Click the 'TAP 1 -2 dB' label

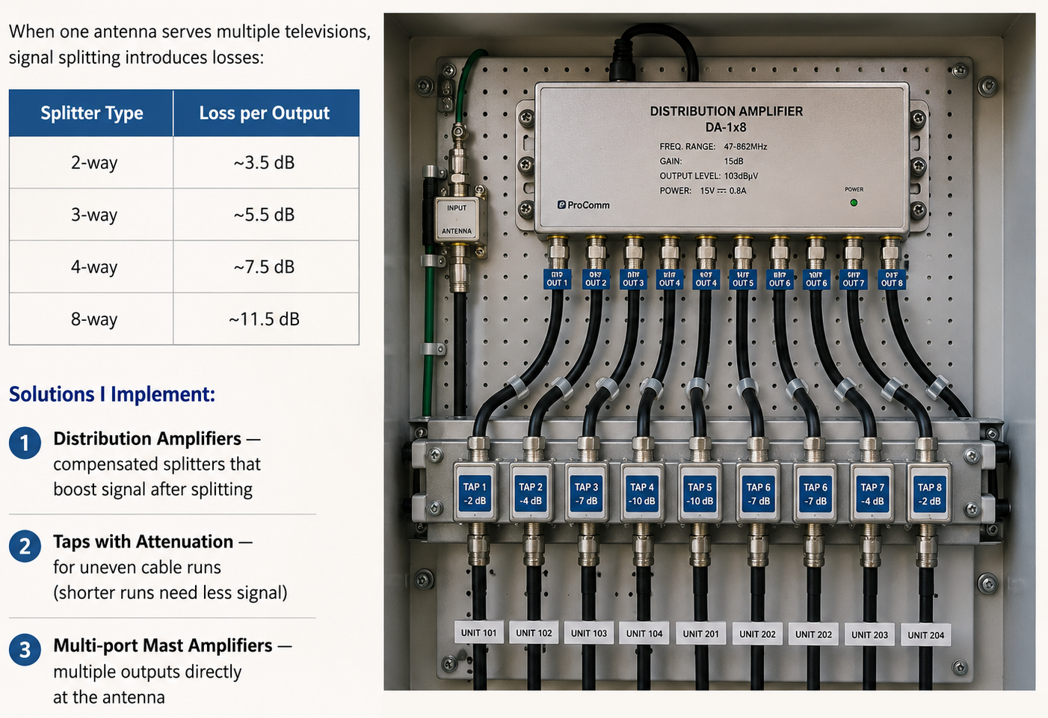475,494
